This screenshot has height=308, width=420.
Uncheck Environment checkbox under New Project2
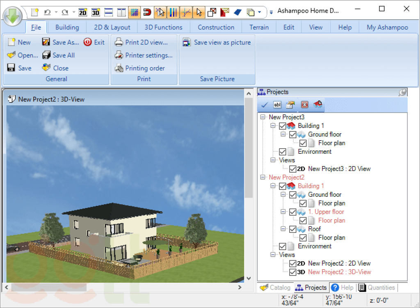[x=283, y=246]
